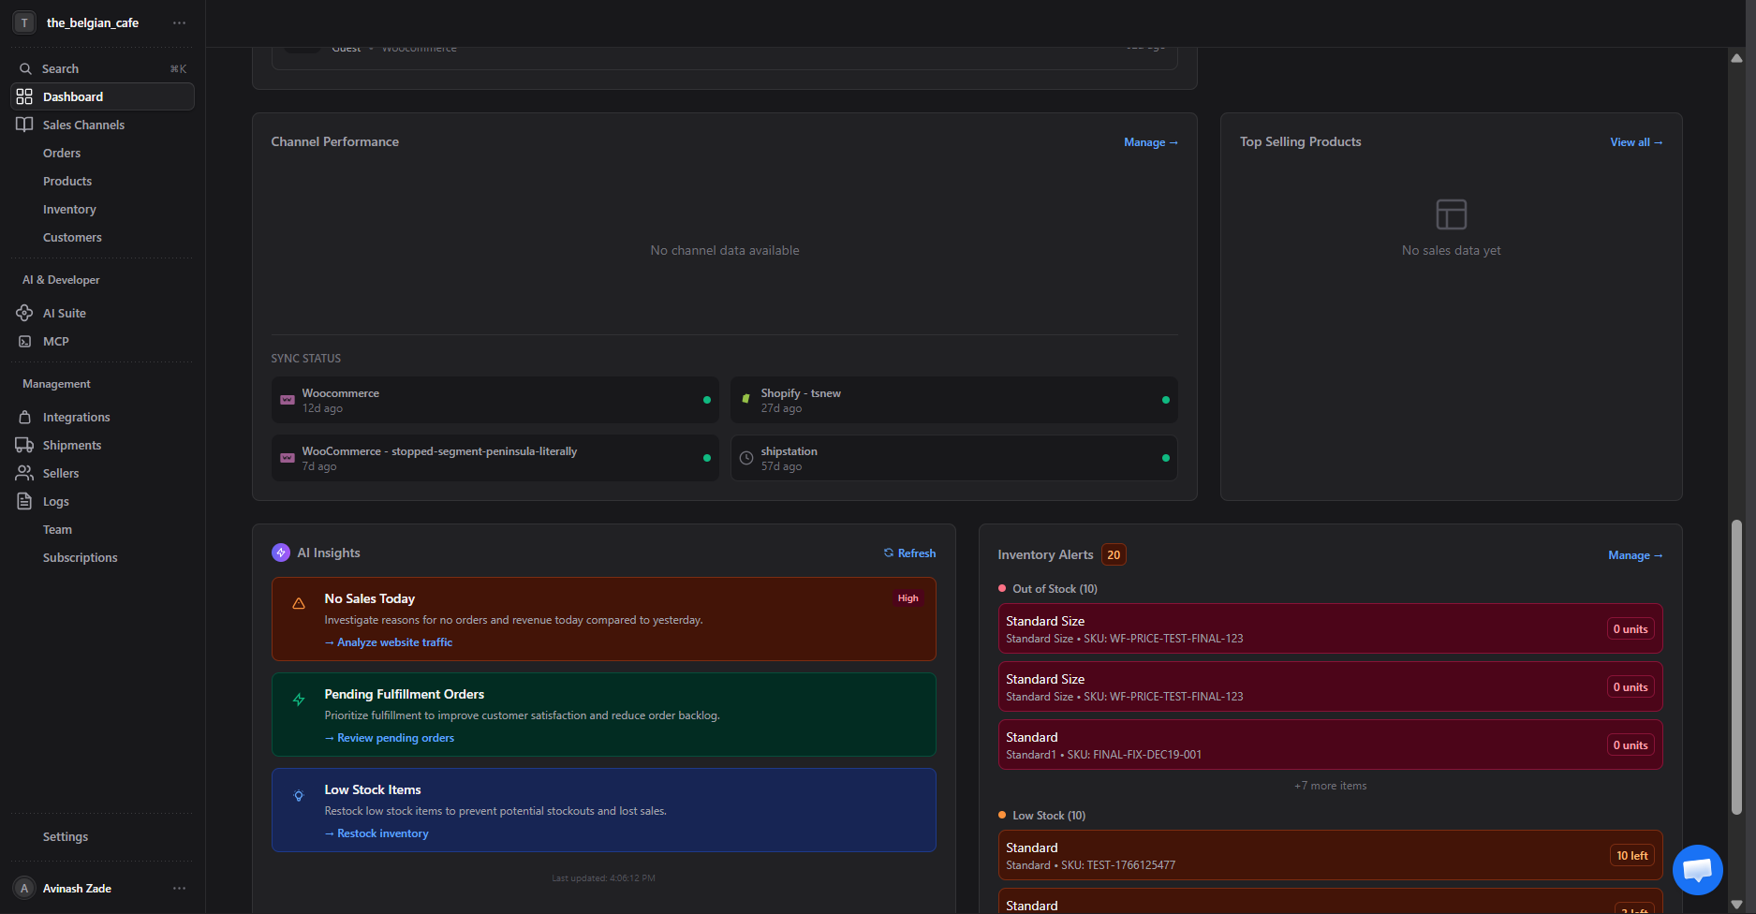This screenshot has height=914, width=1756.
Task: Select the Shopify - tsnew sync card
Action: 953,401
